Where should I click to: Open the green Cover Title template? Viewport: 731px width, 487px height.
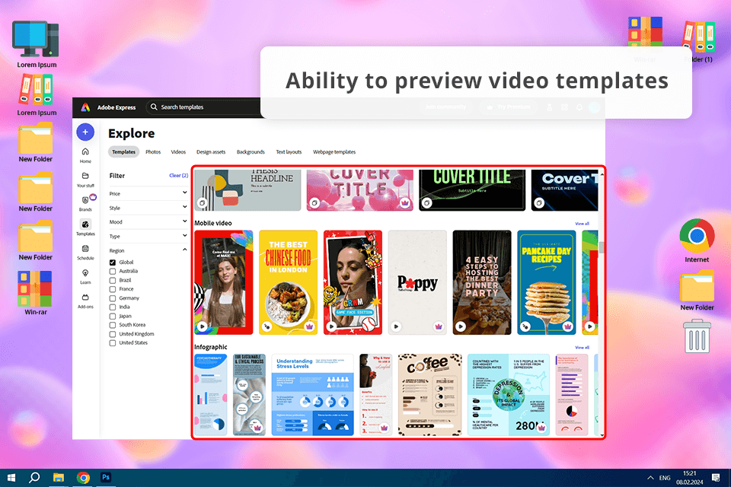pos(472,189)
